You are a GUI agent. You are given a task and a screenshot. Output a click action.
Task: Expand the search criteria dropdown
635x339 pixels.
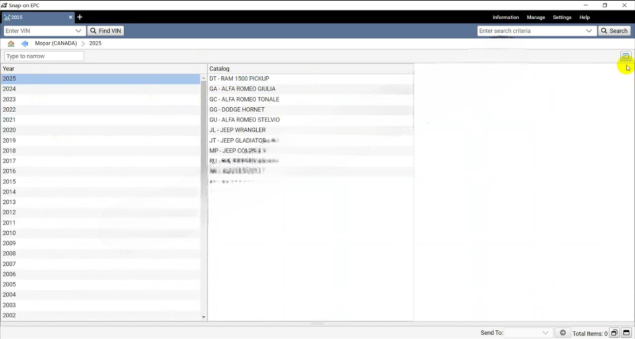click(x=589, y=30)
